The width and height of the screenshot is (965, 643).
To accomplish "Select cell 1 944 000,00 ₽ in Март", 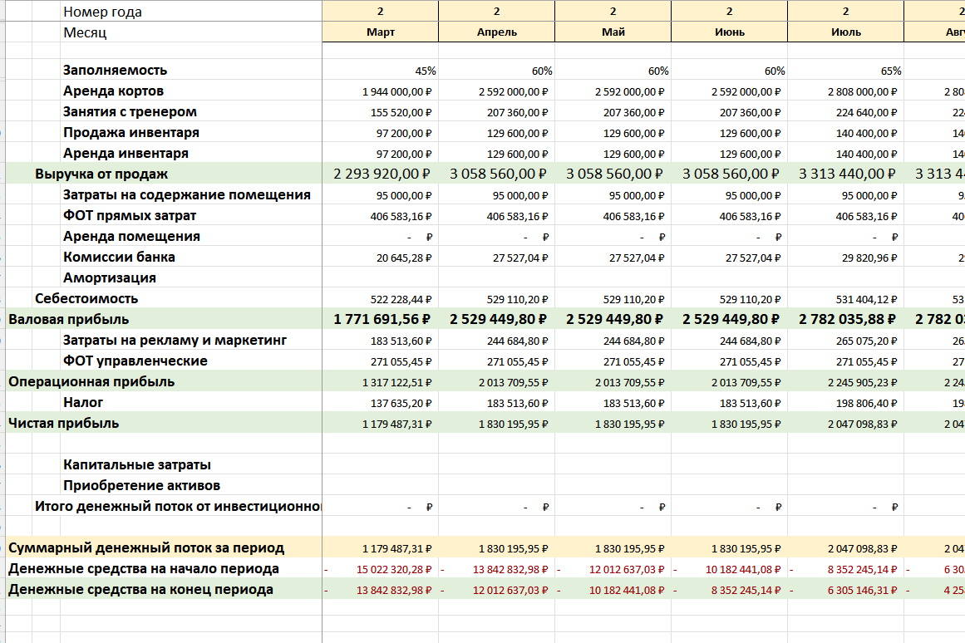I will (381, 91).
